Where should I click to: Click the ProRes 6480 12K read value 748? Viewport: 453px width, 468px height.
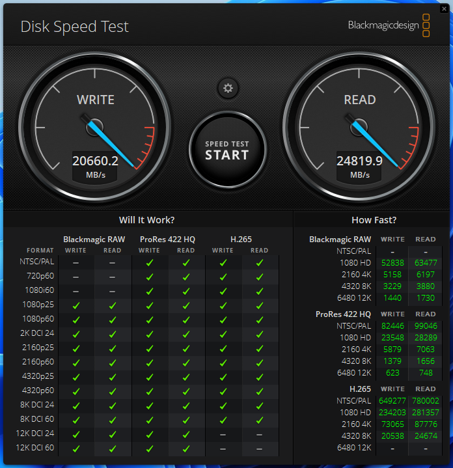tap(426, 373)
